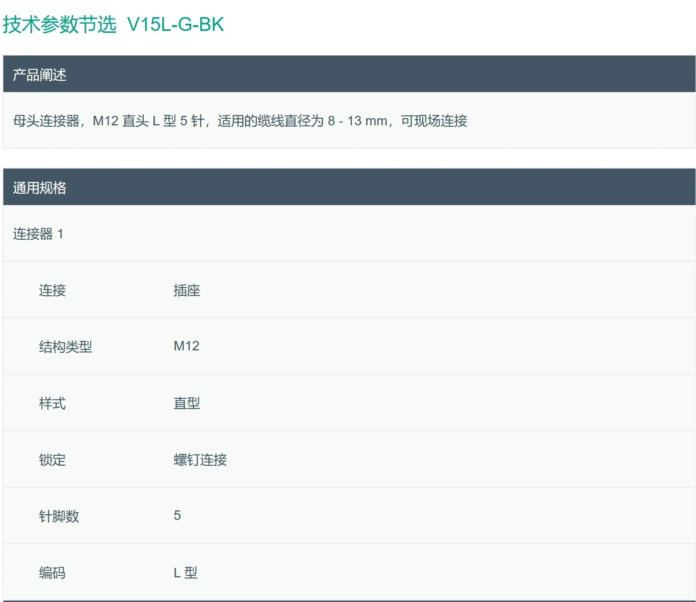Click the 编码 label
Image resolution: width=696 pixels, height=602 pixels.
52,573
